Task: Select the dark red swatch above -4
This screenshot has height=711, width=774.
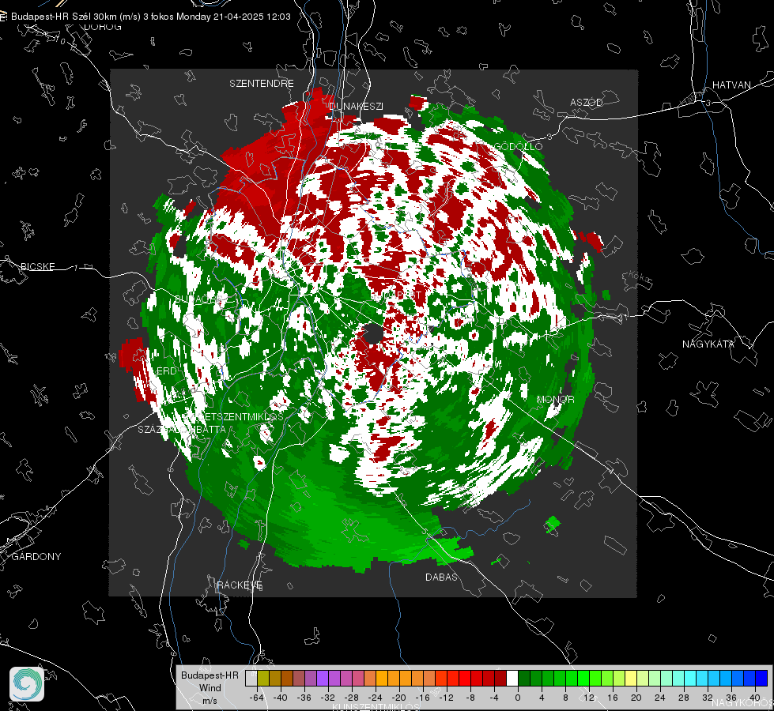Action: [500, 679]
